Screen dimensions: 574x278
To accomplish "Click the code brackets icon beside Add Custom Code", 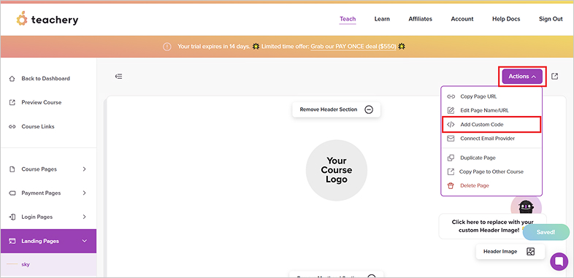I will [x=451, y=124].
